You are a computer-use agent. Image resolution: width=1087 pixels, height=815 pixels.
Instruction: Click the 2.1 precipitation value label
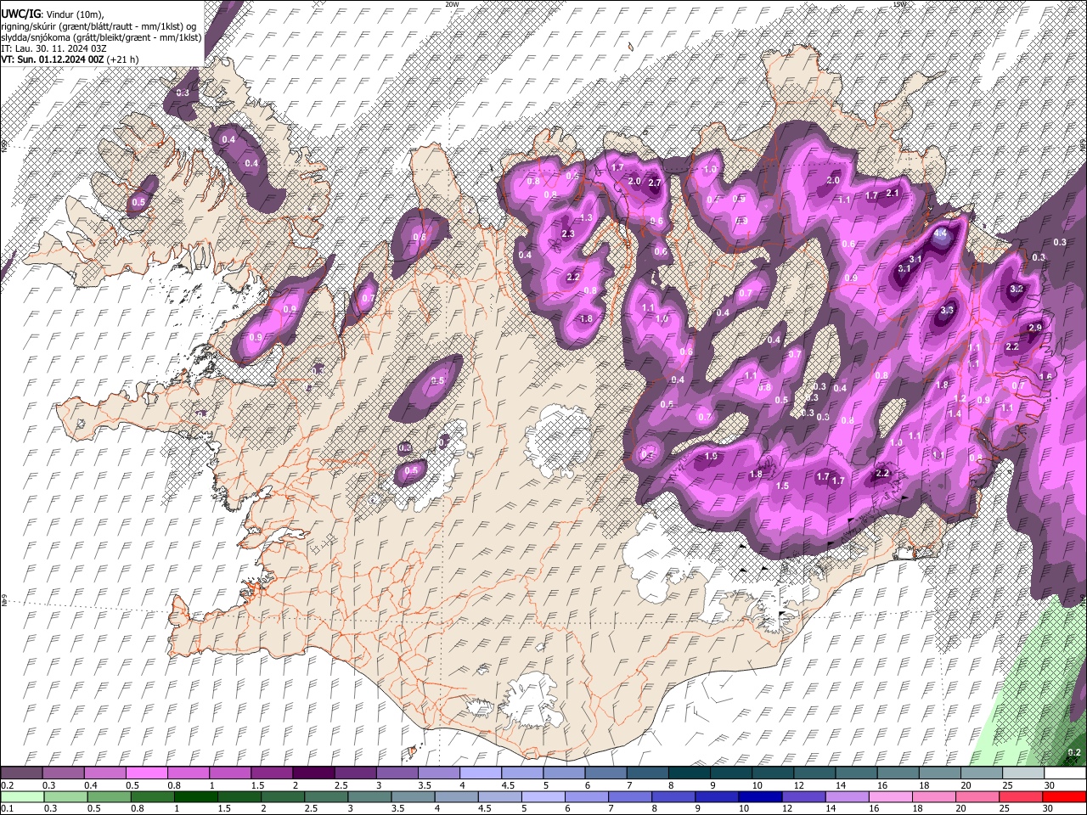point(893,193)
